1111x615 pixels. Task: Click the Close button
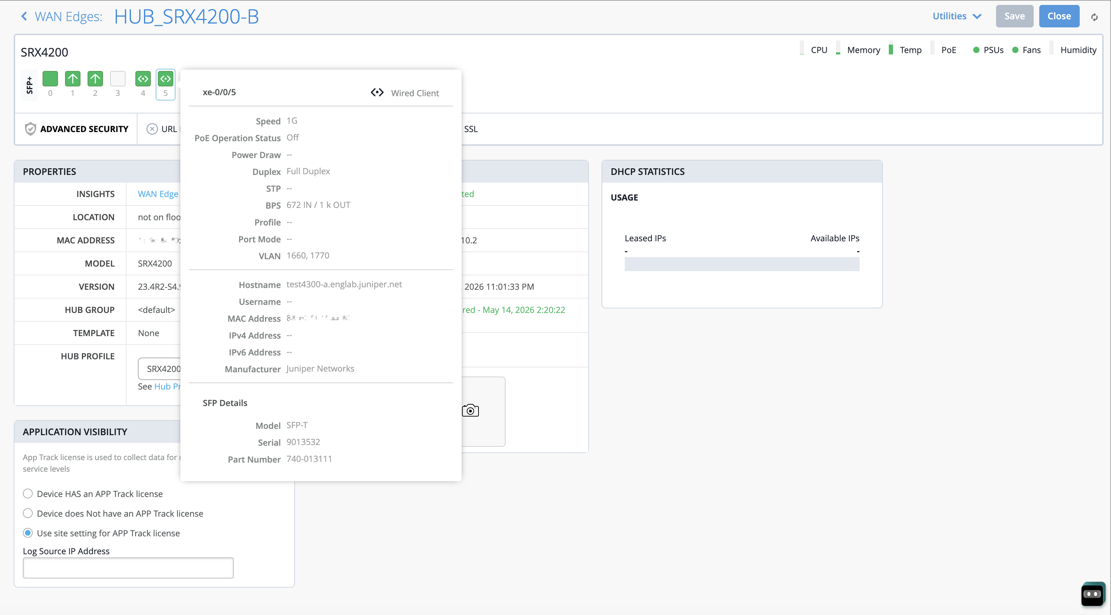[x=1059, y=17]
